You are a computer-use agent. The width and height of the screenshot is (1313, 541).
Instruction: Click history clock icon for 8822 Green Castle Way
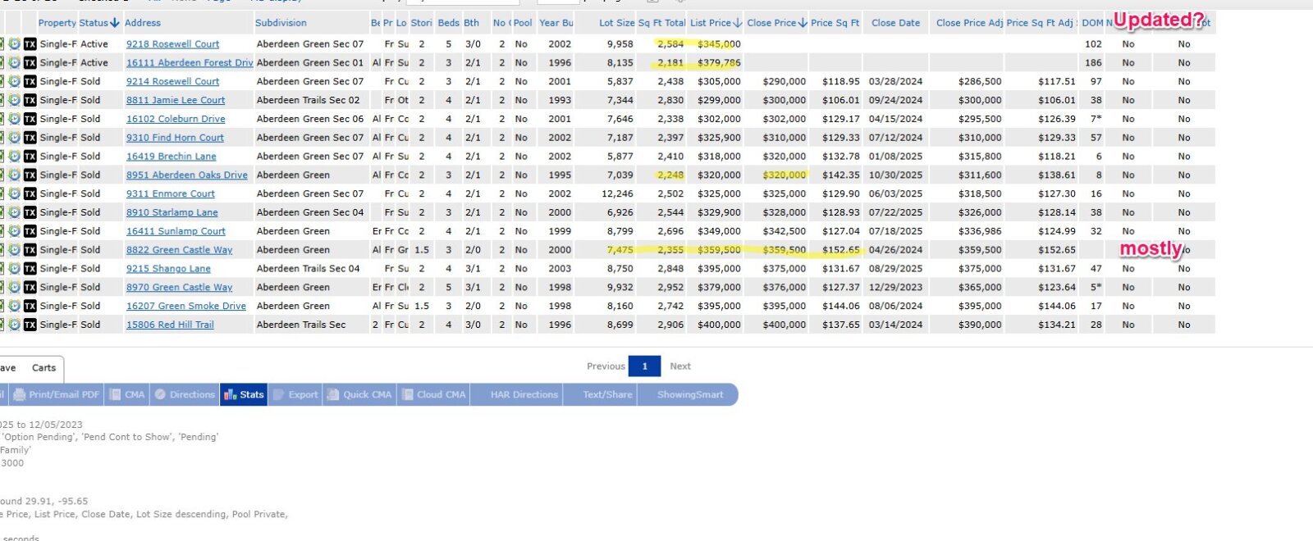[x=15, y=250]
